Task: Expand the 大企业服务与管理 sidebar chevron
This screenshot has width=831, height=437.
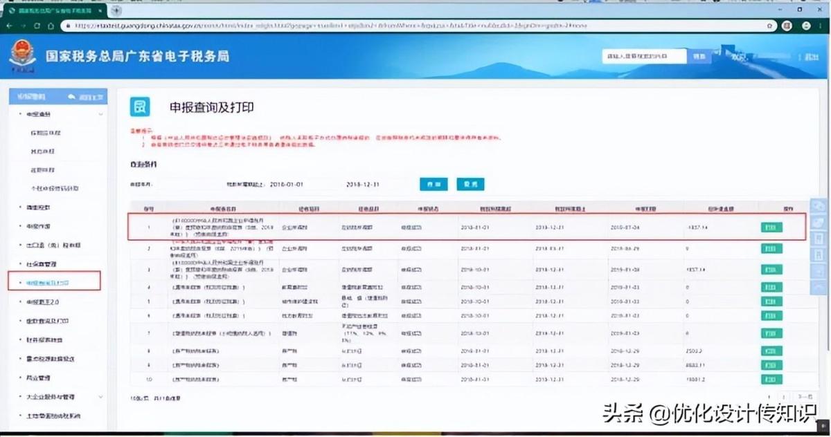Action: click(101, 397)
